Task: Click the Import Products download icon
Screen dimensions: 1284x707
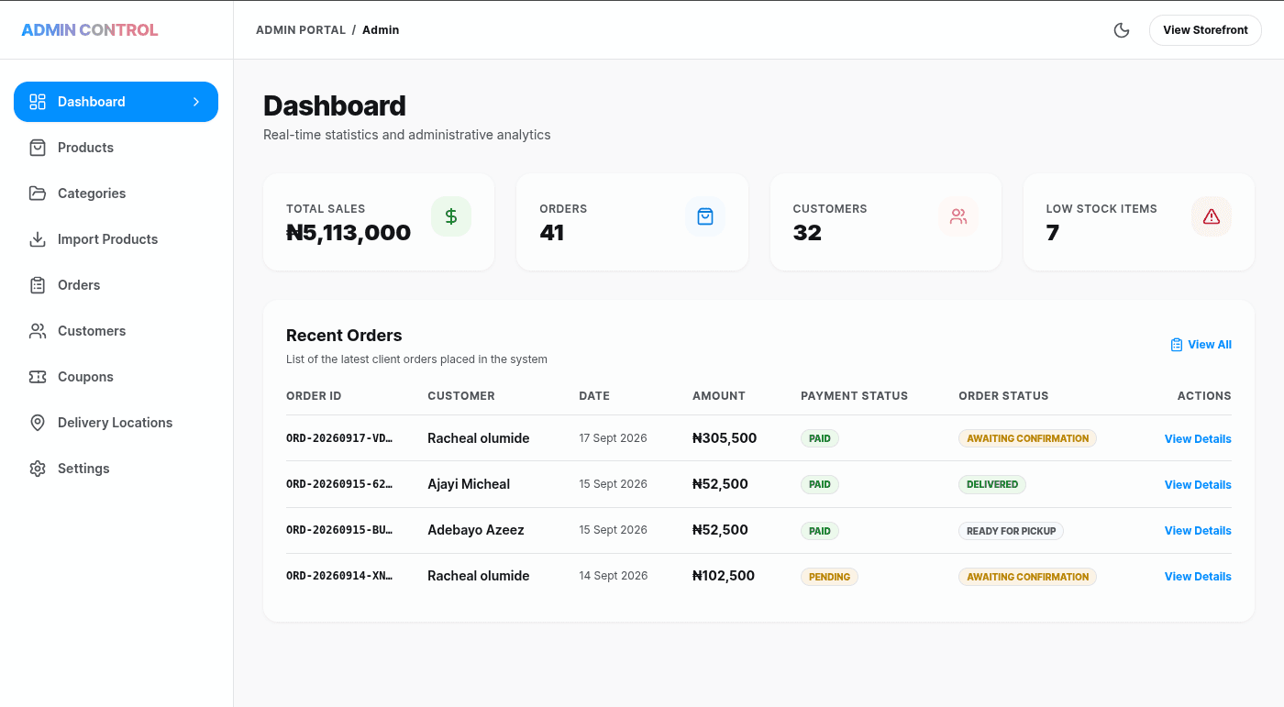Action: pos(38,239)
